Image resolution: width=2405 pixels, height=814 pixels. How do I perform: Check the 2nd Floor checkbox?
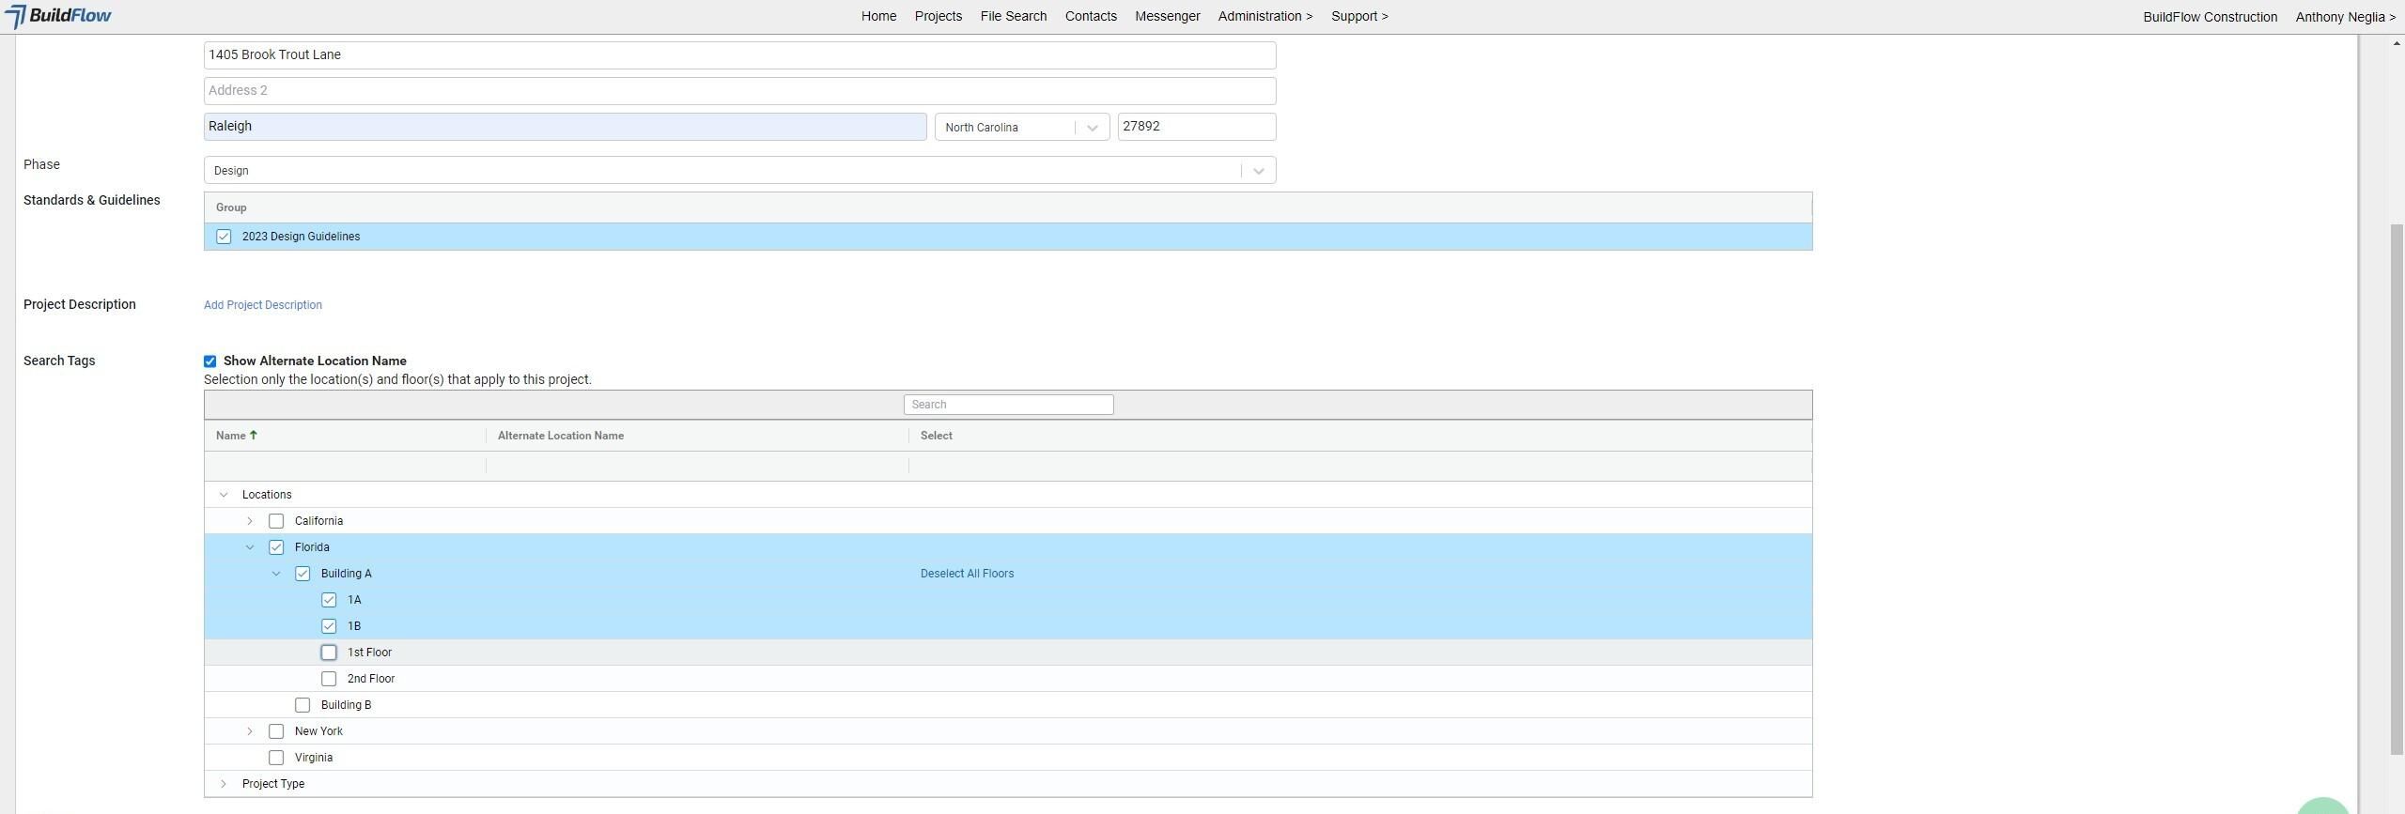(329, 679)
